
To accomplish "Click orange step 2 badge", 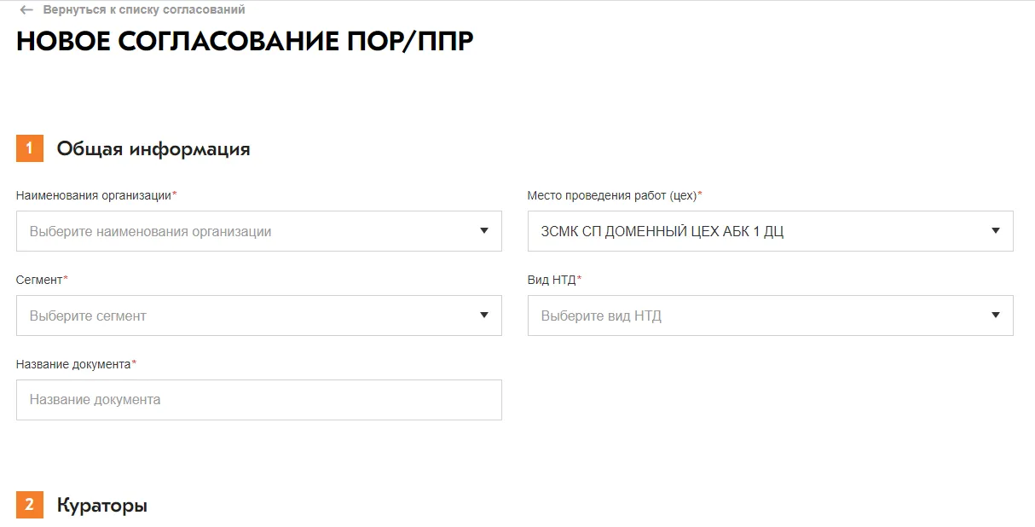I will (x=30, y=505).
